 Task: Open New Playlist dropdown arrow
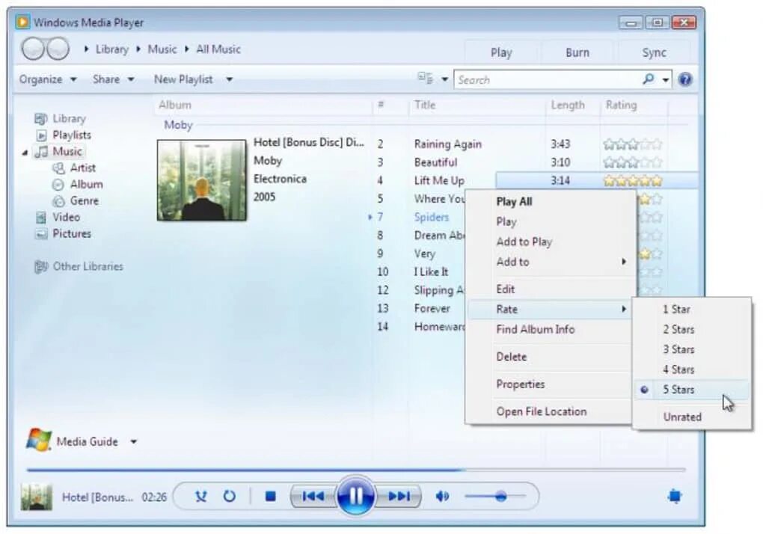[x=229, y=79]
